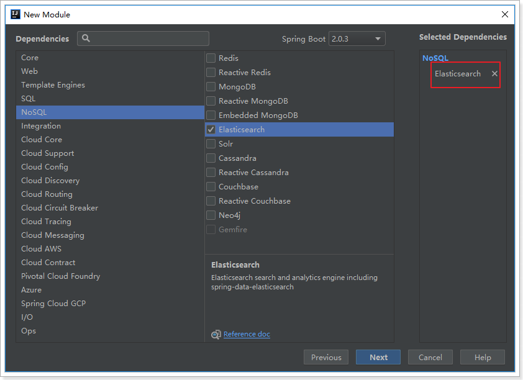The image size is (523, 380).
Task: Close the New Module dialog
Action: pyautogui.click(x=505, y=14)
